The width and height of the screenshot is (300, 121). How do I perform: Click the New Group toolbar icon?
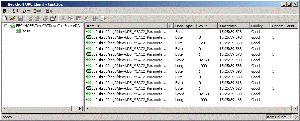point(38,18)
